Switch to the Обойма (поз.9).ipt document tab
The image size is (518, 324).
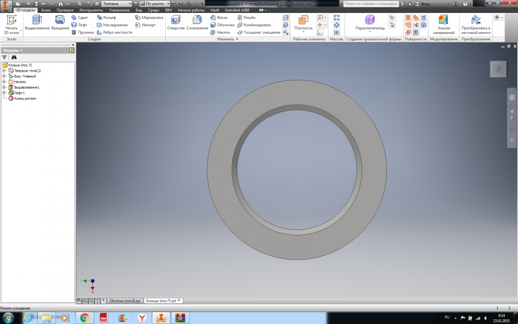pyautogui.click(x=124, y=301)
